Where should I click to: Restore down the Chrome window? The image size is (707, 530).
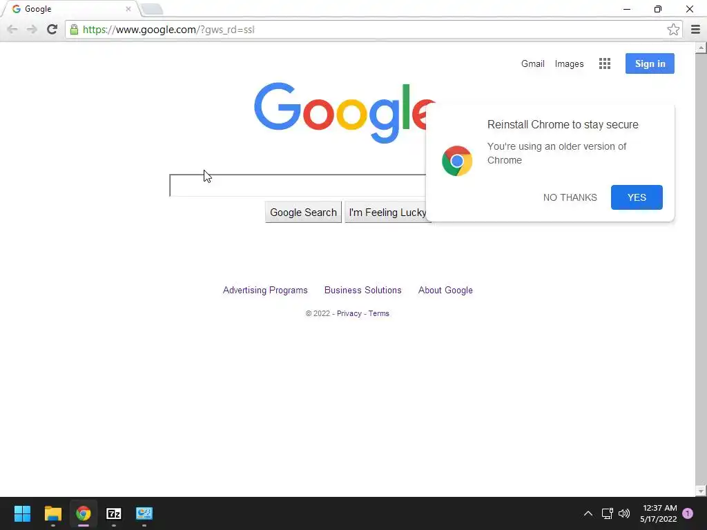pyautogui.click(x=658, y=9)
